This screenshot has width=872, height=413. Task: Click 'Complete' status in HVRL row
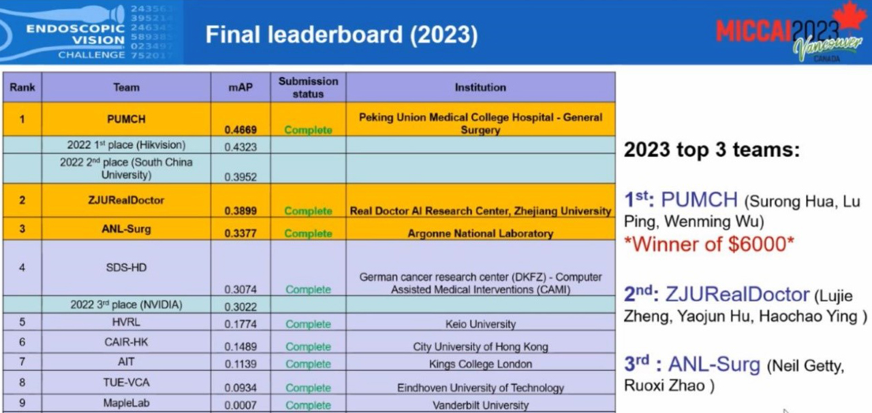tap(308, 324)
